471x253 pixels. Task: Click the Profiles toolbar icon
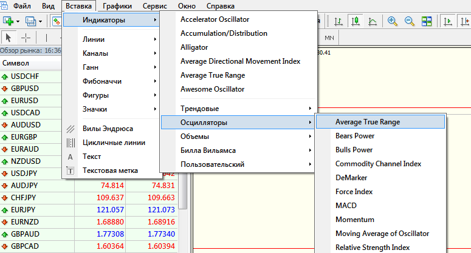coord(30,21)
